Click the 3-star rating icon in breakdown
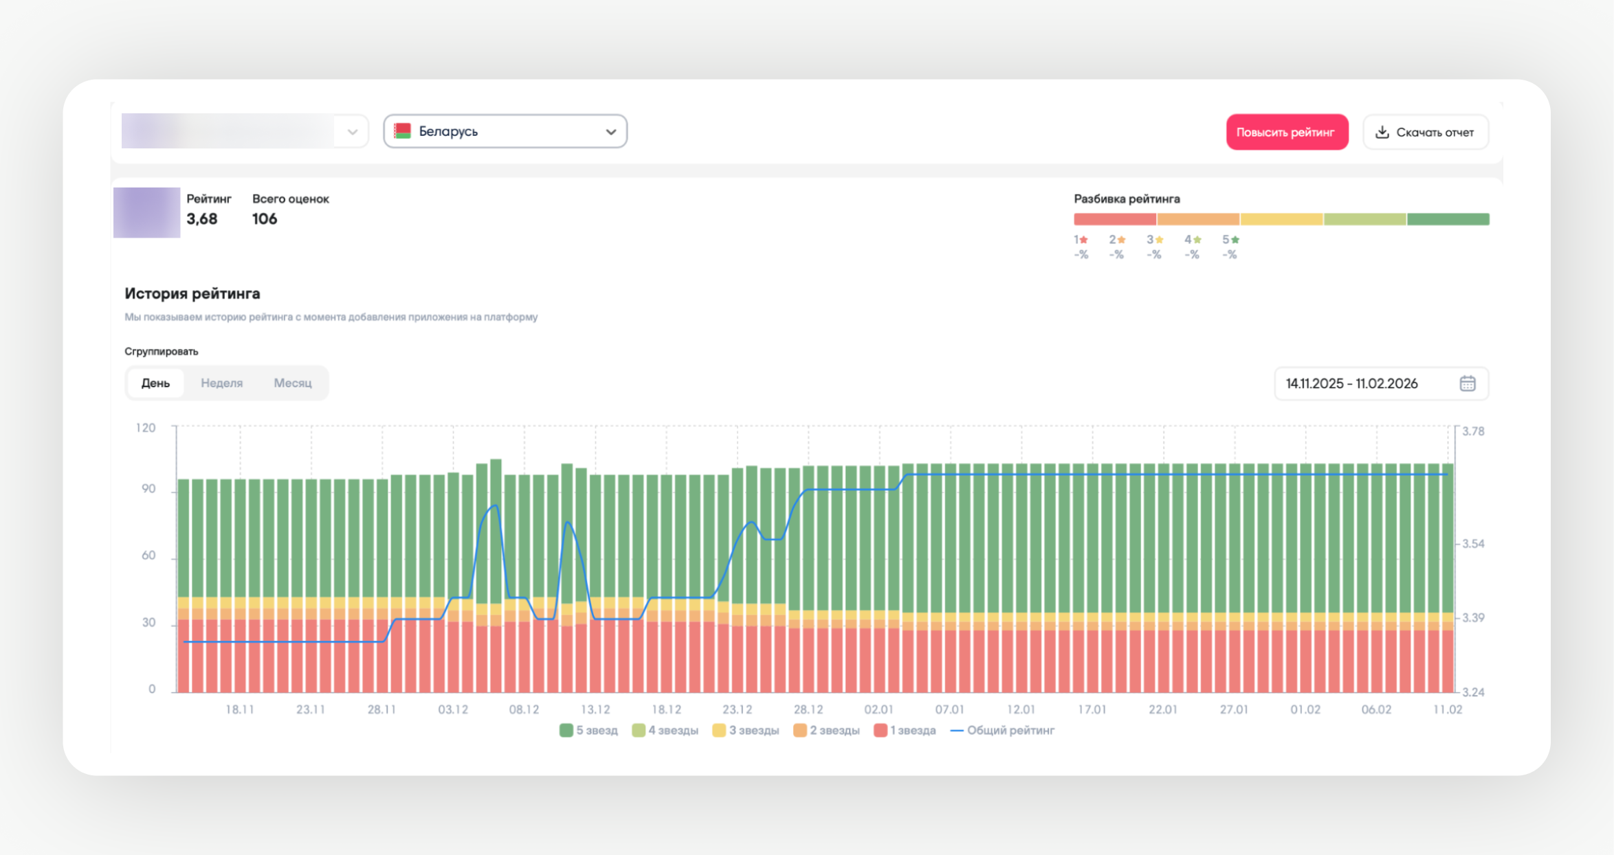The height and width of the screenshot is (855, 1614). 1160,240
